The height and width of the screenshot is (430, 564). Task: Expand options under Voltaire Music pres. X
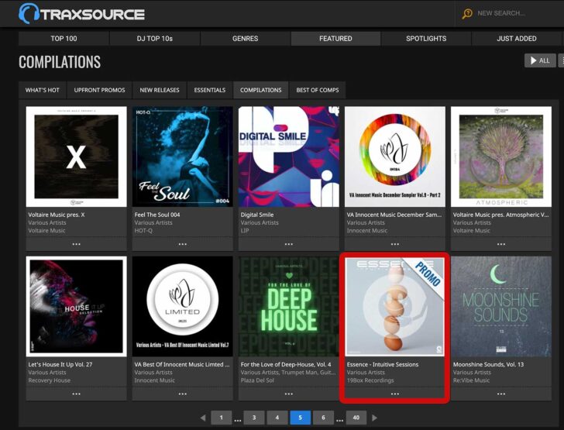[x=76, y=244]
